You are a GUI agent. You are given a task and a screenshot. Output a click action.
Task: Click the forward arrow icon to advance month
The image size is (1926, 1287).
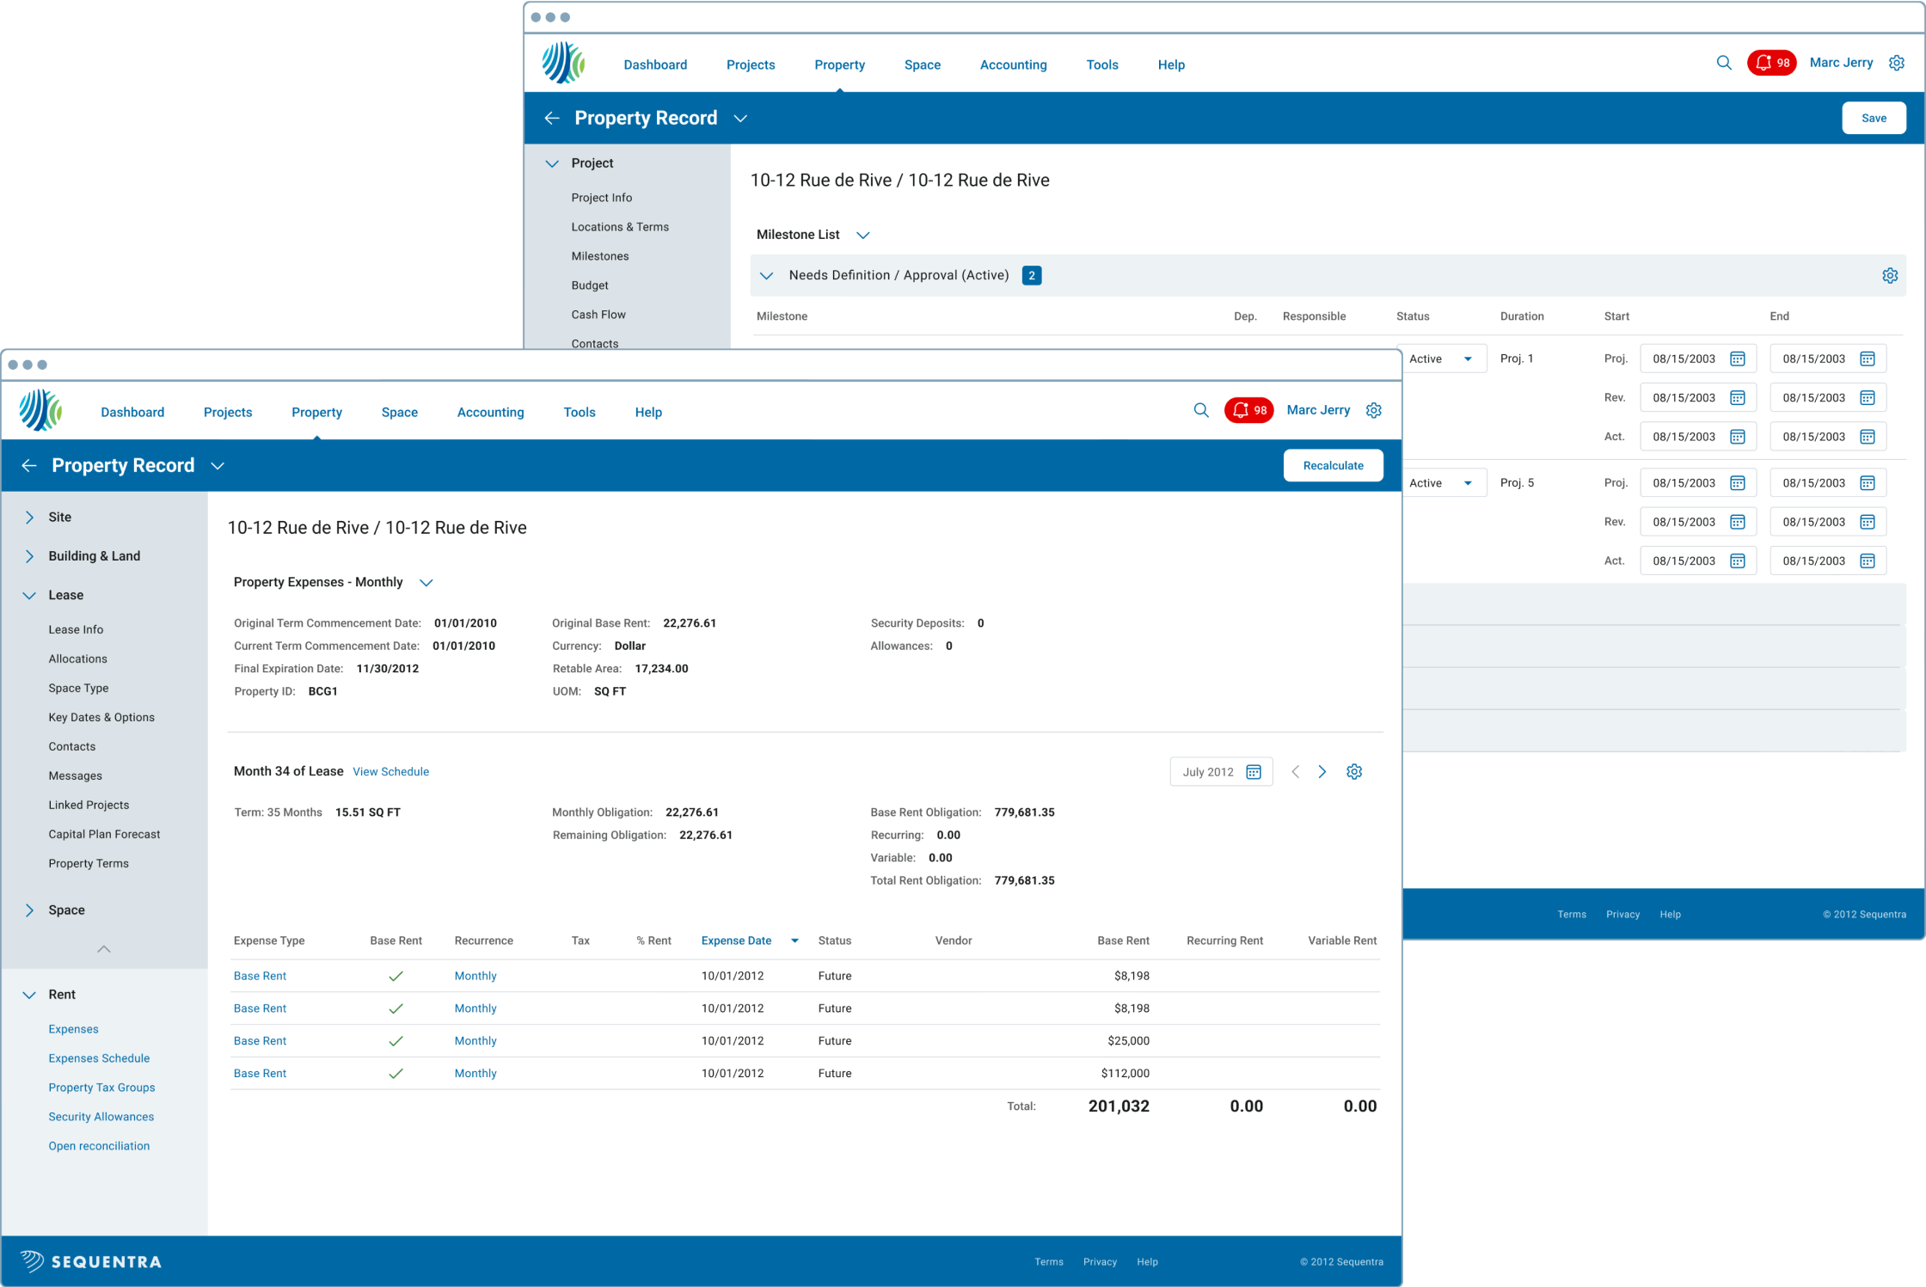point(1322,773)
